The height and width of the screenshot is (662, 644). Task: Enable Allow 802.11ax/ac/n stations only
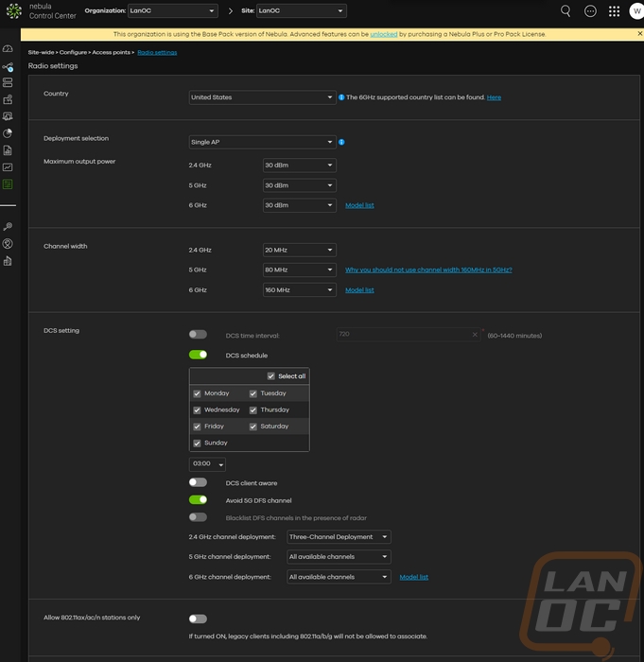pos(198,618)
